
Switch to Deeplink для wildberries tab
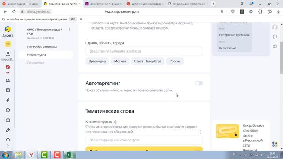pyautogui.click(x=187, y=4)
